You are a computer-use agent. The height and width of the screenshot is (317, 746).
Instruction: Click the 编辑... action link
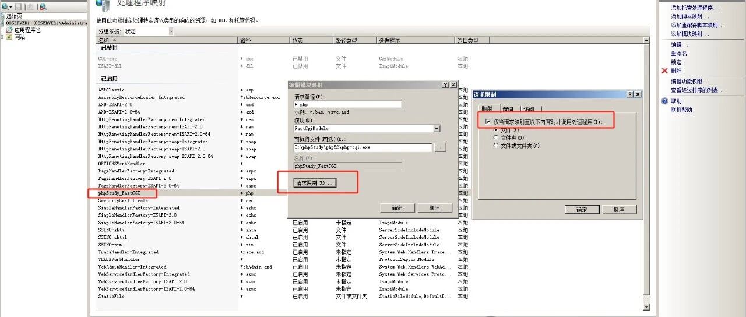tap(679, 45)
